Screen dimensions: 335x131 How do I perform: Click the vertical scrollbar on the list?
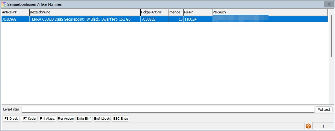click(x=331, y=37)
